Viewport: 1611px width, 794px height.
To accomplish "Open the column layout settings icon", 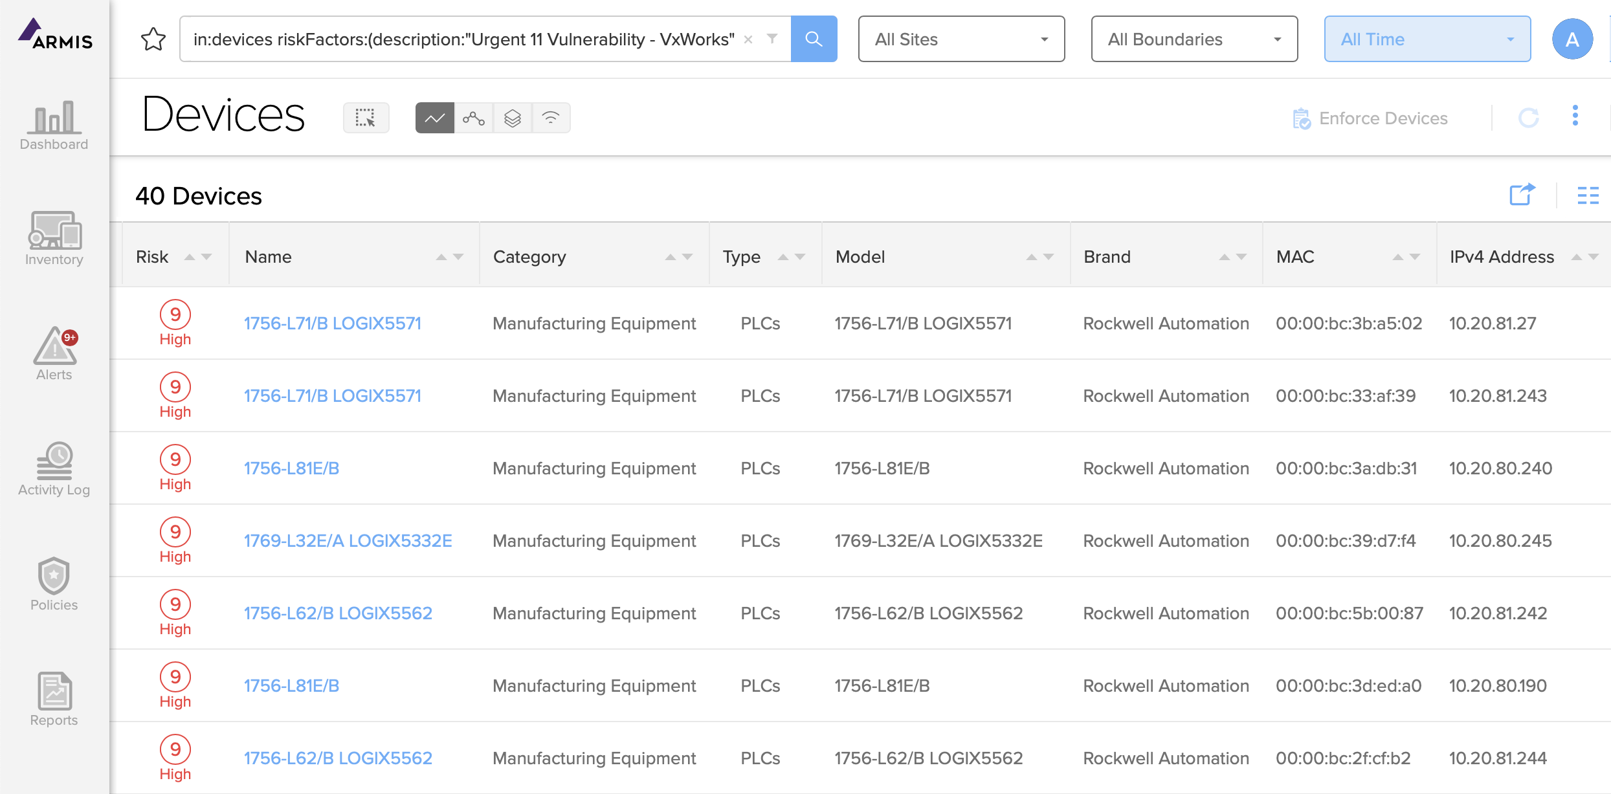I will [x=1588, y=195].
